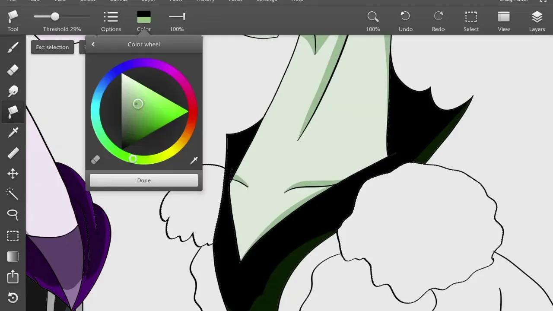Viewport: 553px width, 311px height.
Task: Redo the last undone action
Action: (x=438, y=21)
